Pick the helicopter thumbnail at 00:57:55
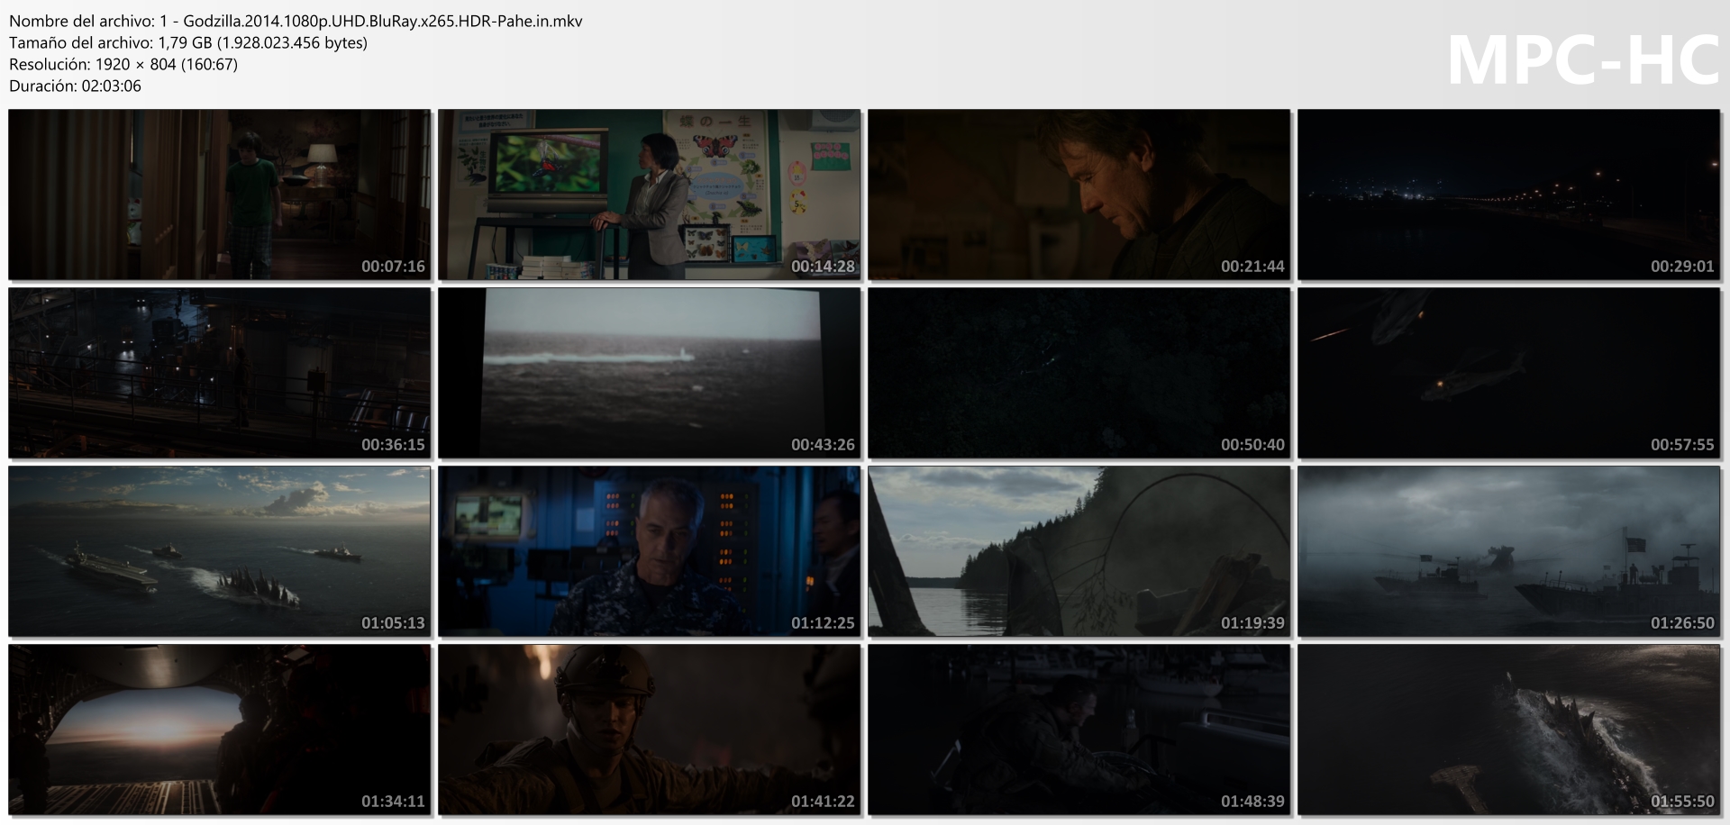Image resolution: width=1730 pixels, height=825 pixels. point(1509,373)
